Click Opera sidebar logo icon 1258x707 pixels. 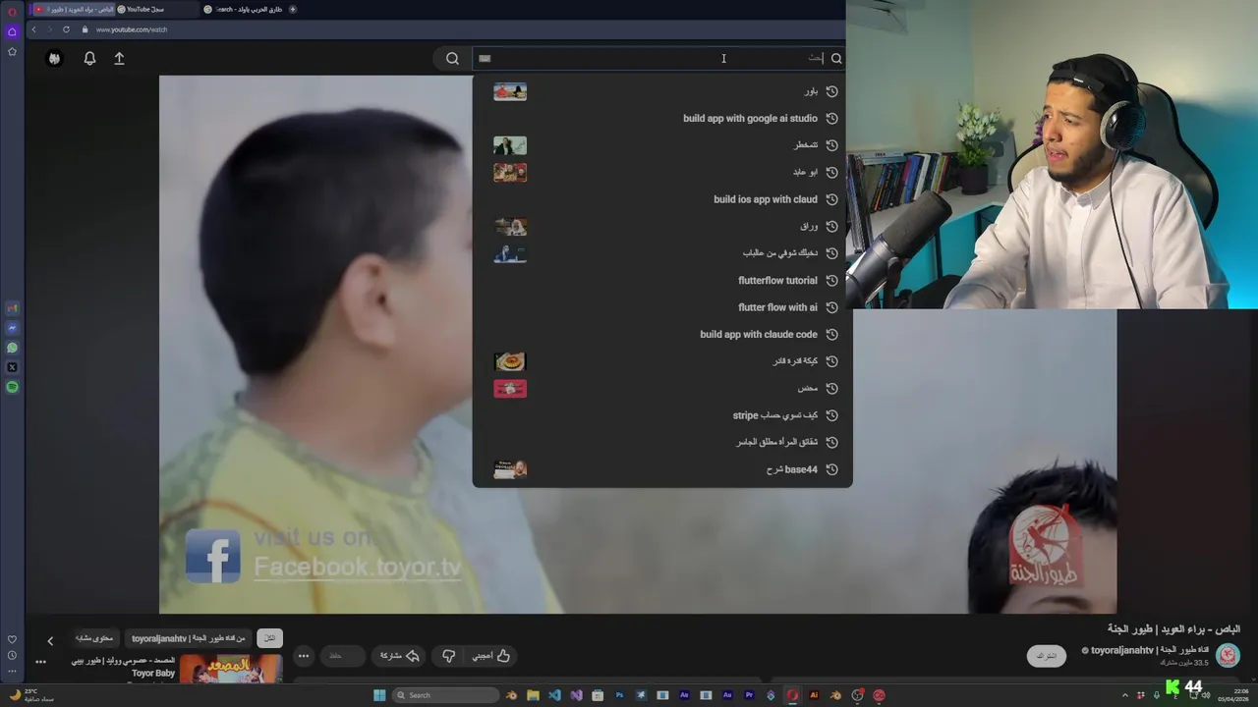(12, 12)
